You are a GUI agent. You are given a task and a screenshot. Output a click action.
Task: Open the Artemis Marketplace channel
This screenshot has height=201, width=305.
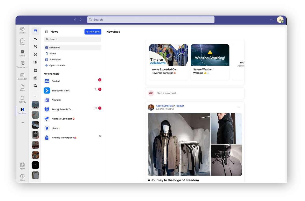(73, 138)
